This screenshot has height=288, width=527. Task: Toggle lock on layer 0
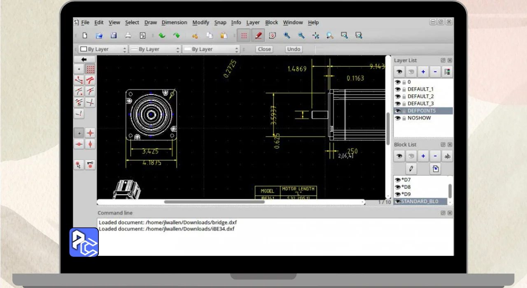pyautogui.click(x=404, y=82)
